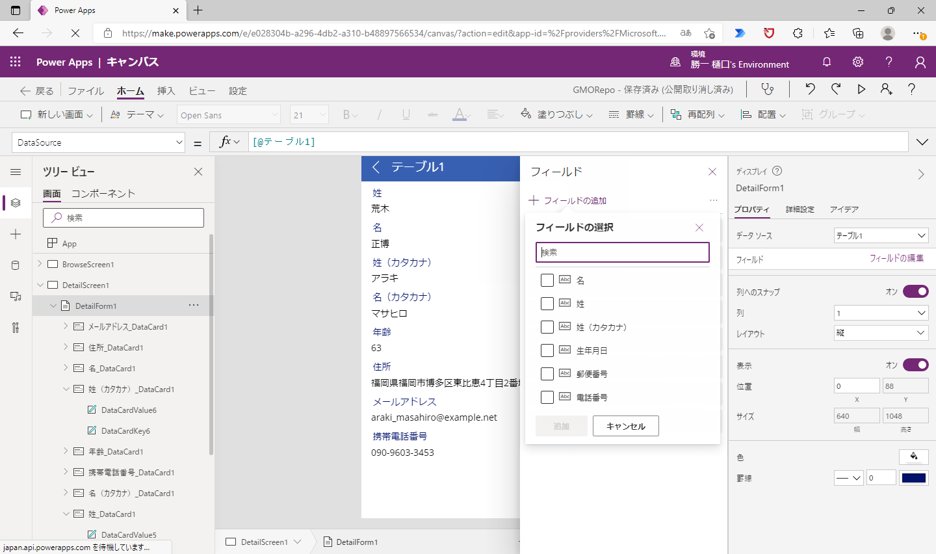Click the formula bar input
This screenshot has height=554, width=936.
click(x=578, y=142)
